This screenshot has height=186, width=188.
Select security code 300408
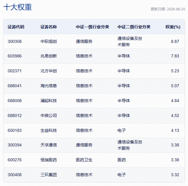[x=15, y=175]
